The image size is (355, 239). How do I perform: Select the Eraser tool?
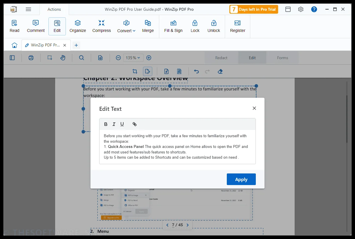220,71
